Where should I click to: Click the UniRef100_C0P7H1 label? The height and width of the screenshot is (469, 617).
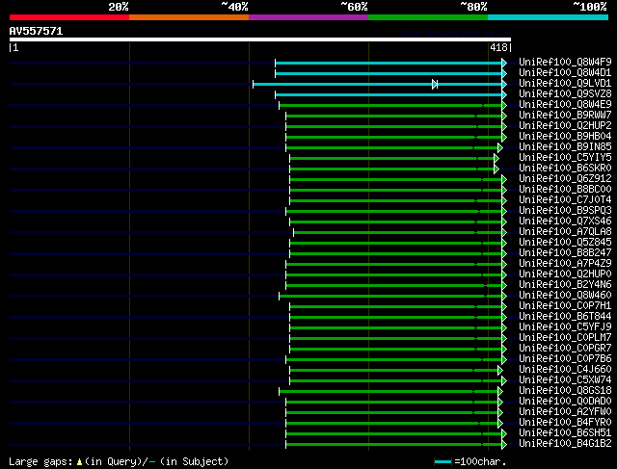(565, 306)
